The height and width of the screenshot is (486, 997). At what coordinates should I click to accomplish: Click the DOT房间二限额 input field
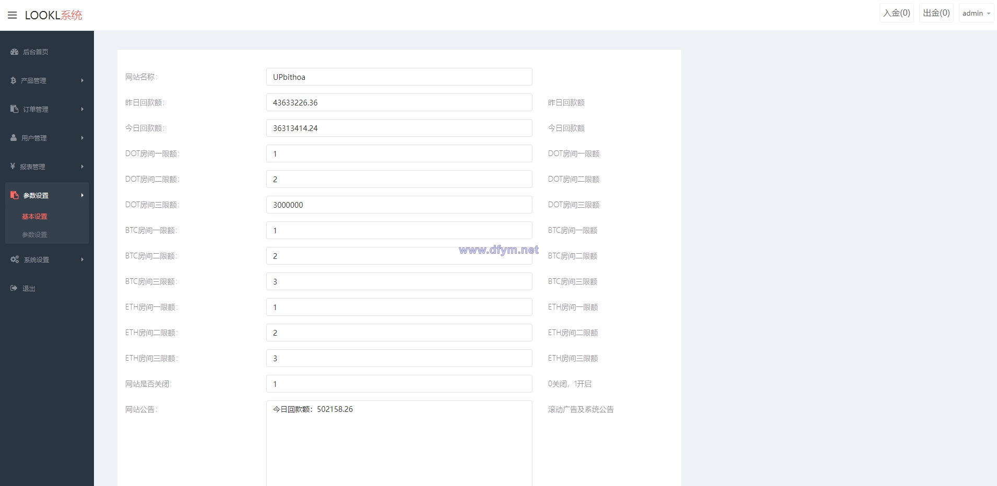(x=399, y=179)
